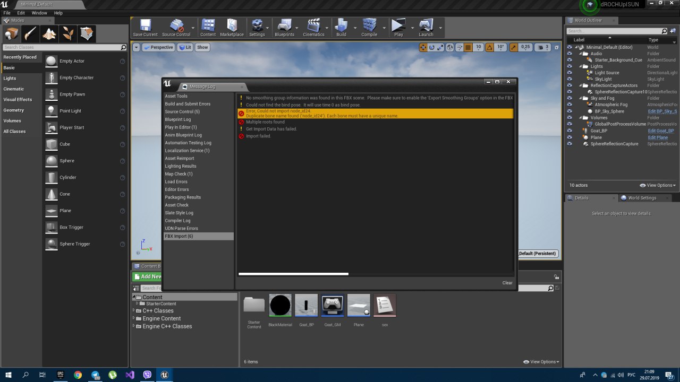Click the Point Light actor icon
The height and width of the screenshot is (382, 680).
(51, 111)
